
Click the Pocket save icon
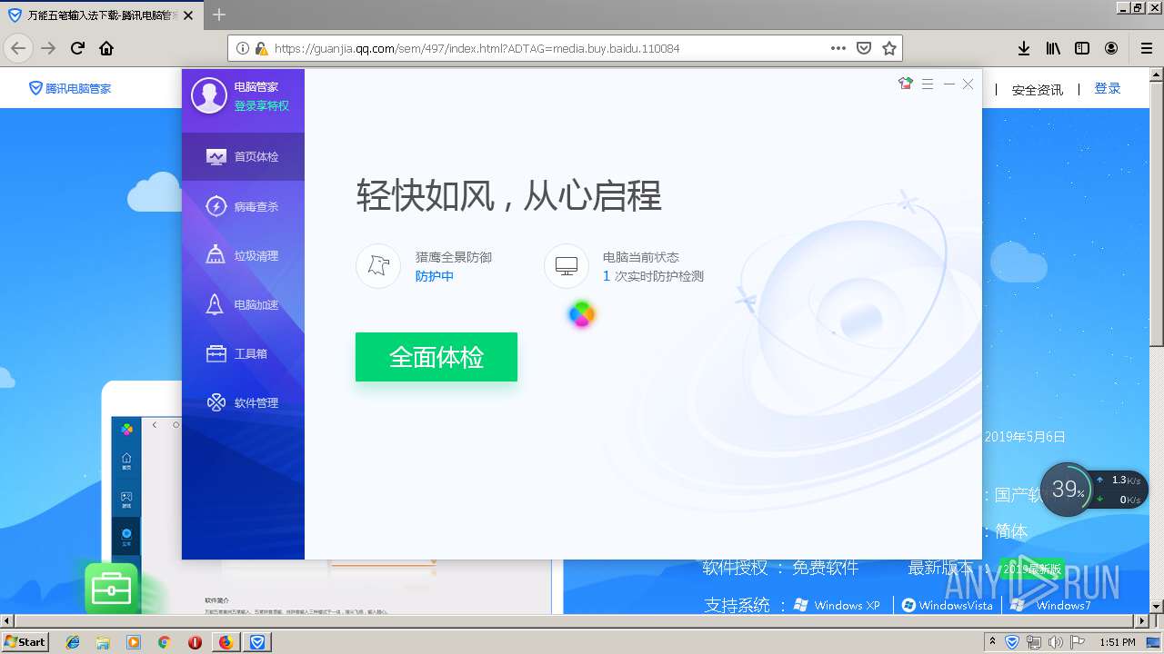(864, 48)
